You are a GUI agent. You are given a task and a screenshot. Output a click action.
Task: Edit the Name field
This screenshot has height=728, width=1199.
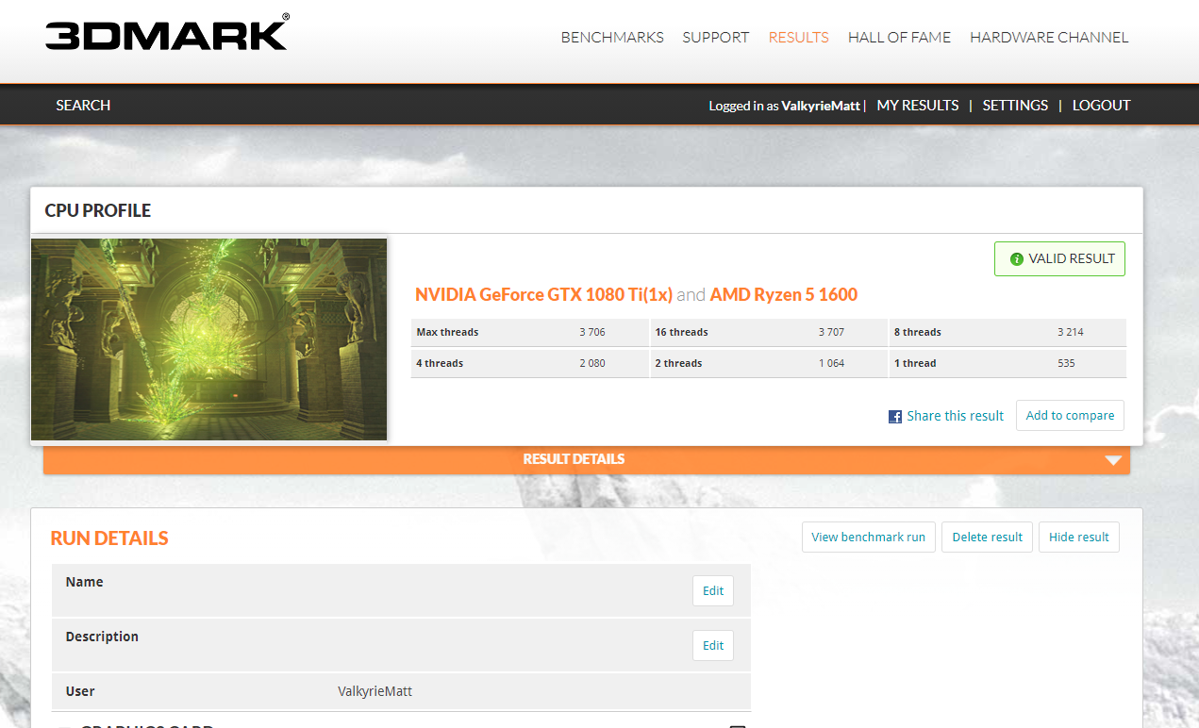pos(713,591)
